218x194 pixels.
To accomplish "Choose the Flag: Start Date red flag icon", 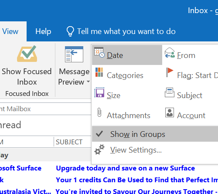I will (170, 72).
